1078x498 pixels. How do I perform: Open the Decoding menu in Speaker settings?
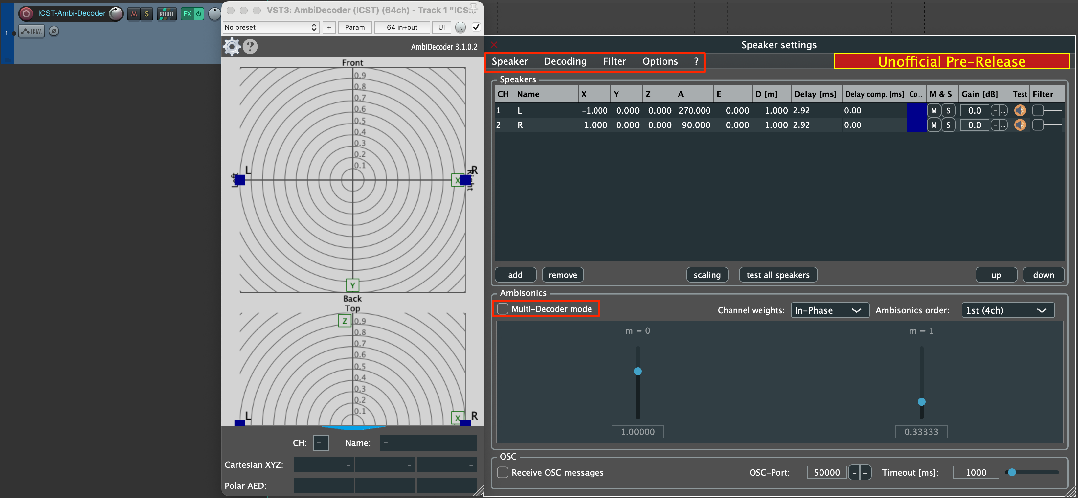[x=565, y=61]
